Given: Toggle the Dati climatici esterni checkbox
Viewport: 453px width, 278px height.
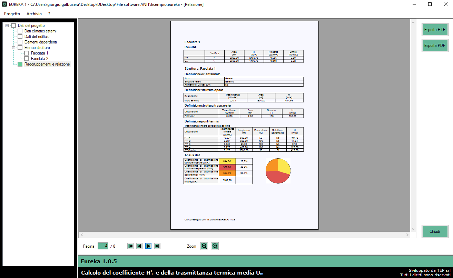Looking at the screenshot, I should 20,31.
